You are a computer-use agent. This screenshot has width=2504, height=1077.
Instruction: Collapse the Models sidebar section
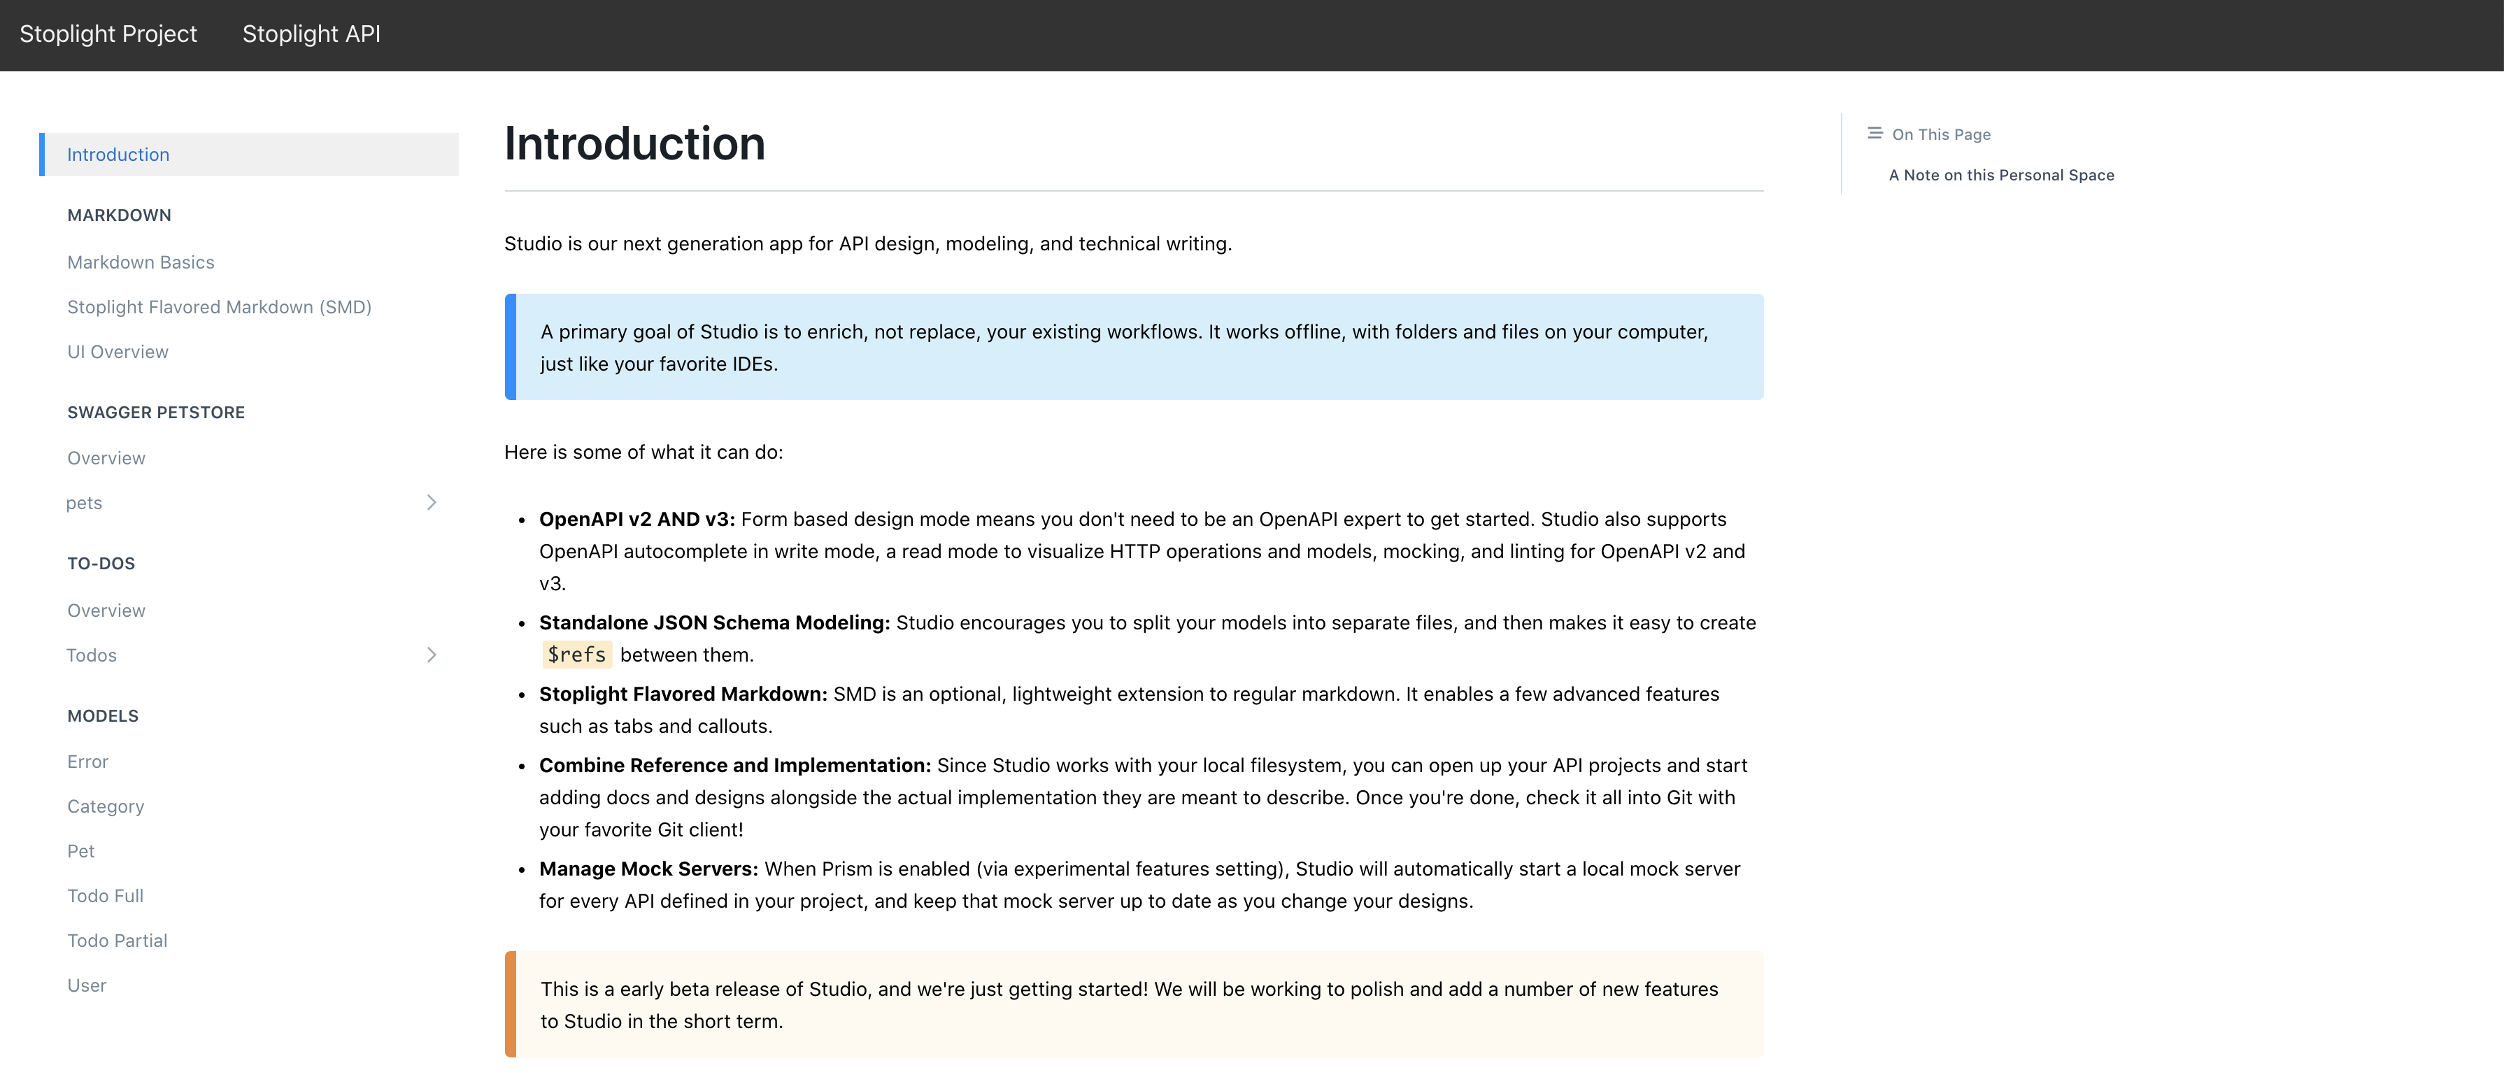[101, 713]
